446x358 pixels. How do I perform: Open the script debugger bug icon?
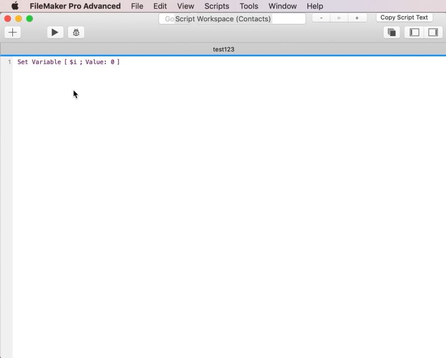click(76, 32)
